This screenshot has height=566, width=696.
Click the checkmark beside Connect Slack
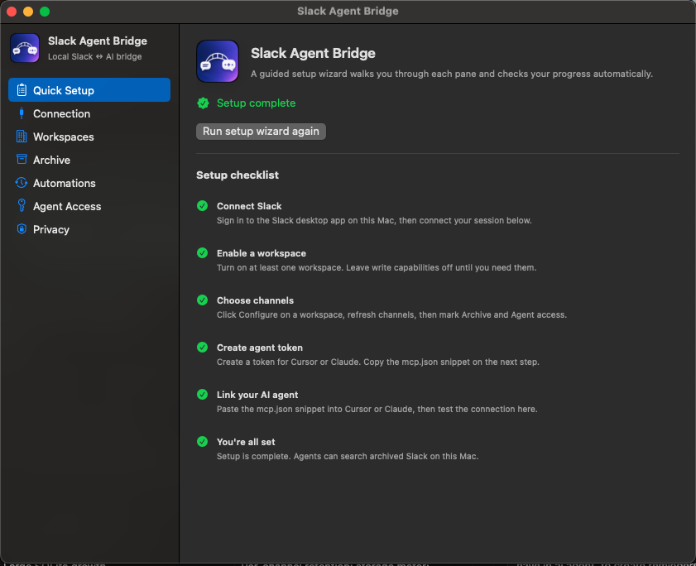(203, 206)
